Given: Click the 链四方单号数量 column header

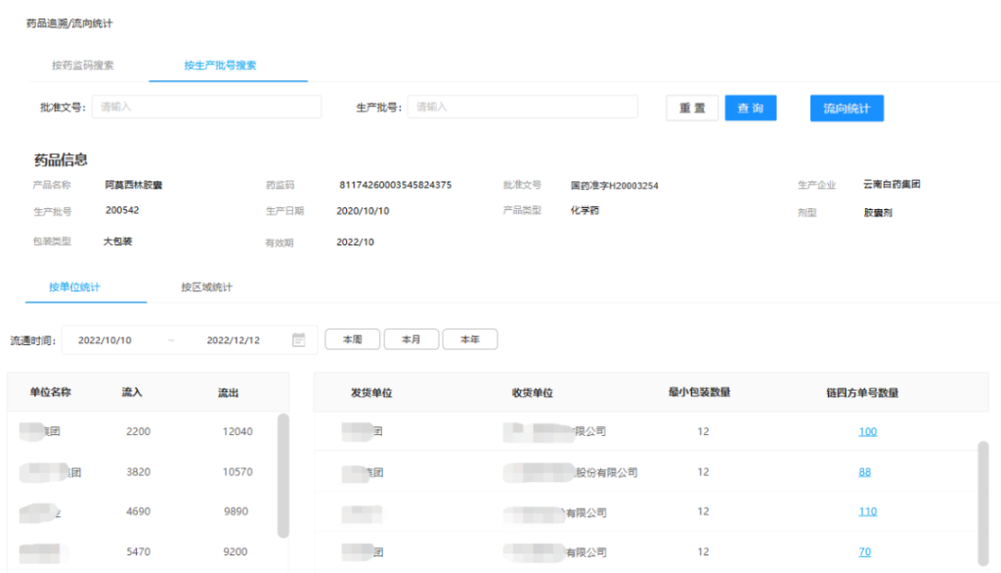Looking at the screenshot, I should (862, 393).
